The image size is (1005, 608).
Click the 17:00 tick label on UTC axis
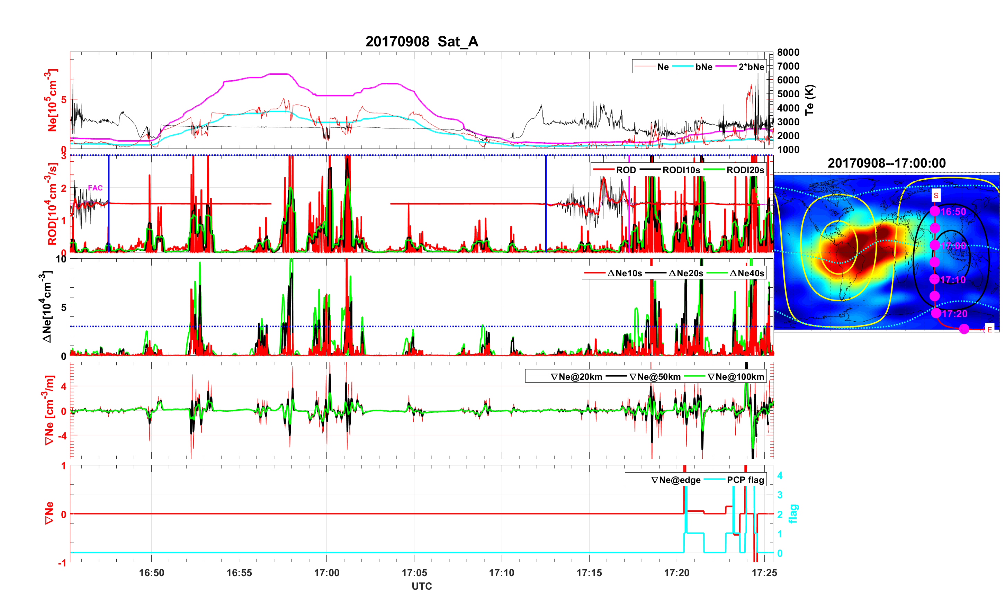pos(326,572)
